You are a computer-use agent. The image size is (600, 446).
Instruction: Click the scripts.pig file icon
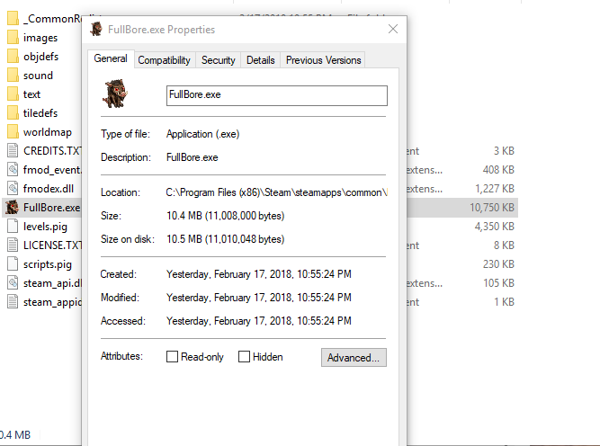tap(13, 264)
